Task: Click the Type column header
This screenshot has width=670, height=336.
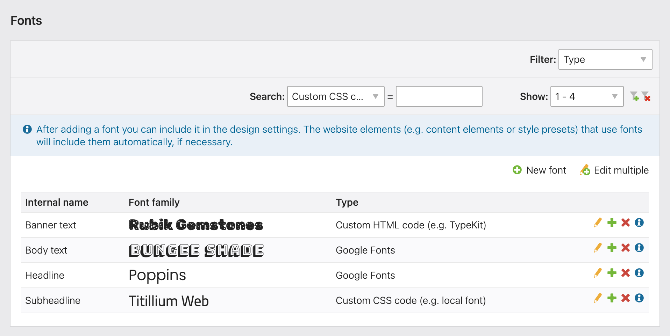Action: tap(347, 203)
